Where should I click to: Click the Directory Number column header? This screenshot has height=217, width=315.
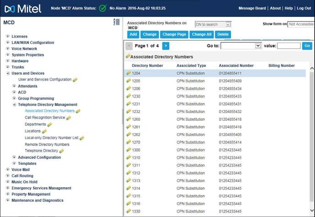point(147,65)
